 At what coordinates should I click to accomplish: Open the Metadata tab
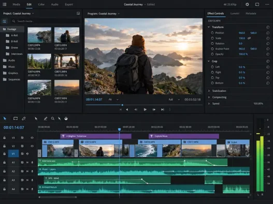click(x=251, y=13)
